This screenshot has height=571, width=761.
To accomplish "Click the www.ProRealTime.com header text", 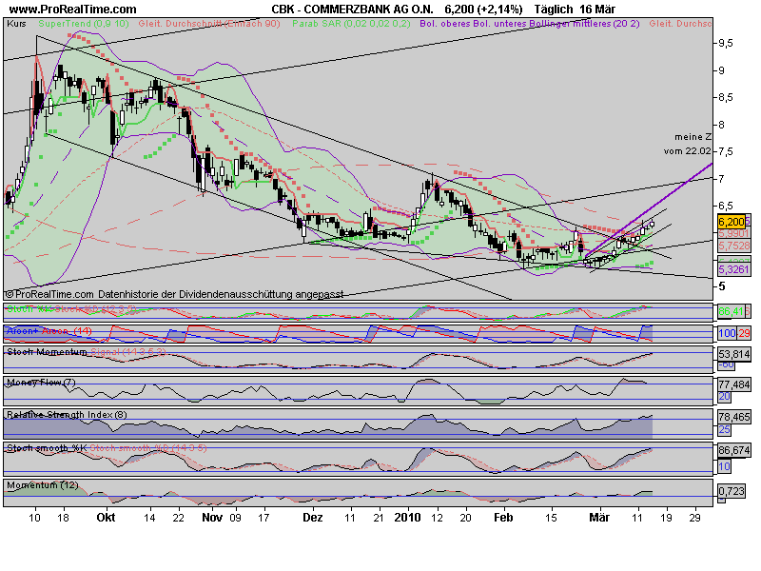I will (73, 10).
